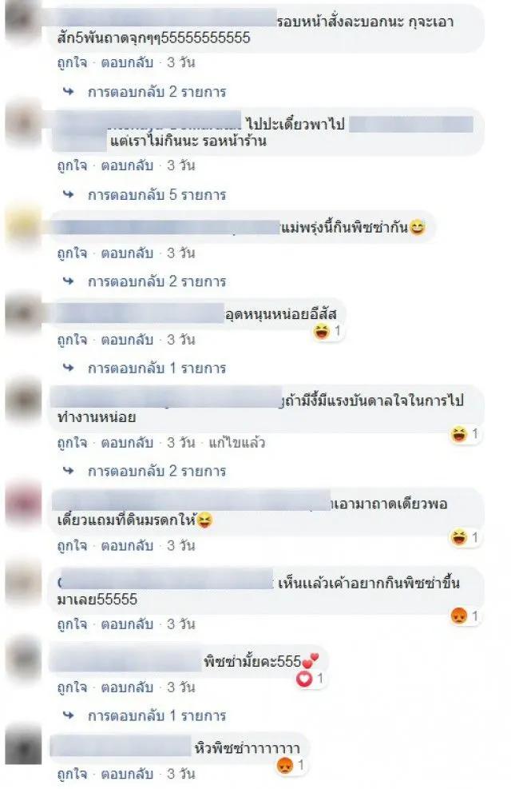Click 3 วัน timestamp on มาเลย55555 comment
This screenshot has height=789, width=511.
(181, 624)
